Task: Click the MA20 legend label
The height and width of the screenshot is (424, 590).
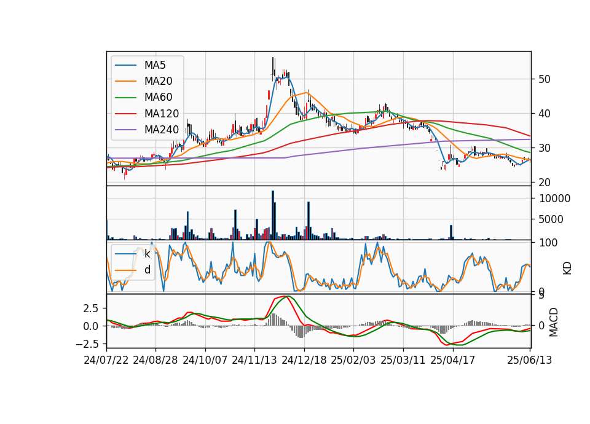Action: click(158, 81)
